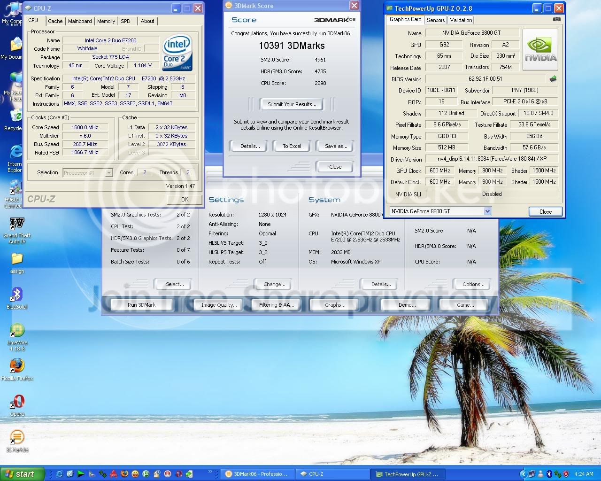Open the Recycle Bin desktop icon

(x=14, y=120)
